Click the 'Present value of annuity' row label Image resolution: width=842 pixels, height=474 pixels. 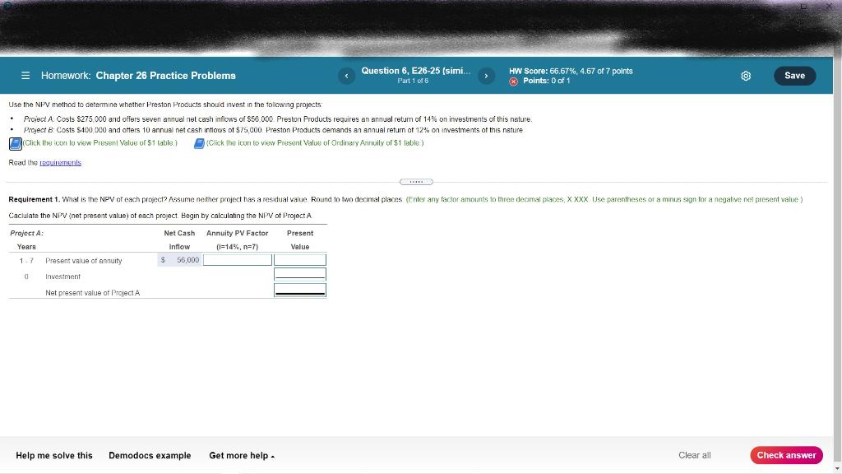[84, 261]
